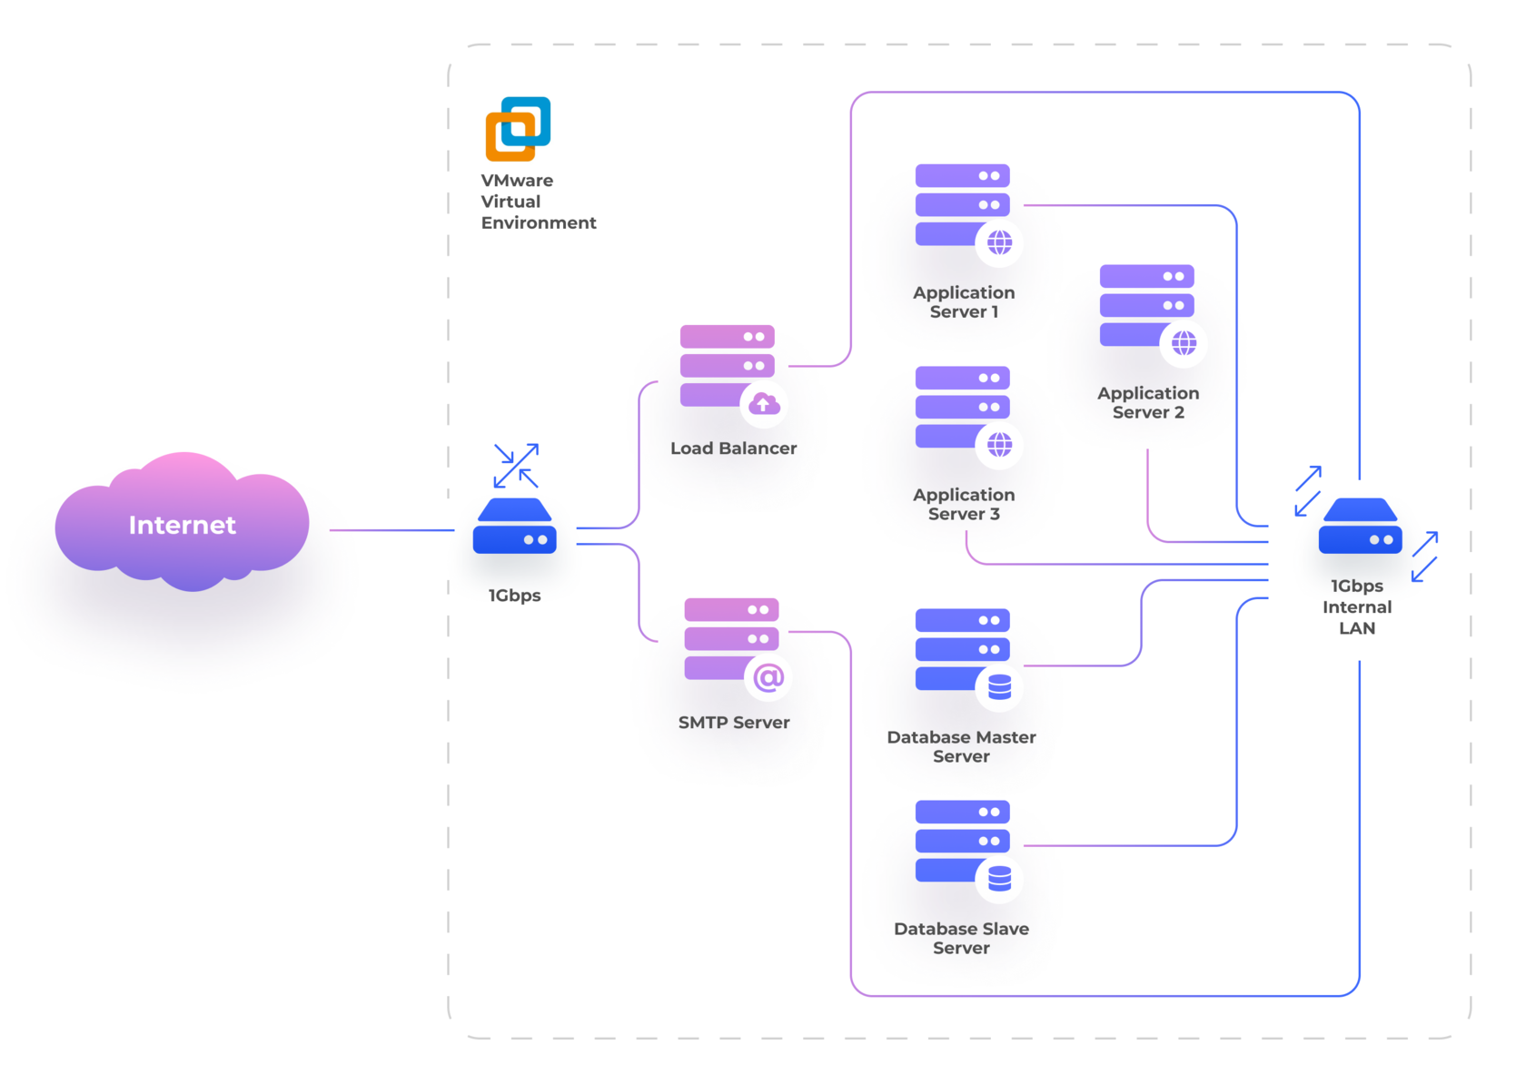Click the '1Gbps' label under the router
Viewport: 1526px width, 1084px height.
pos(514,596)
